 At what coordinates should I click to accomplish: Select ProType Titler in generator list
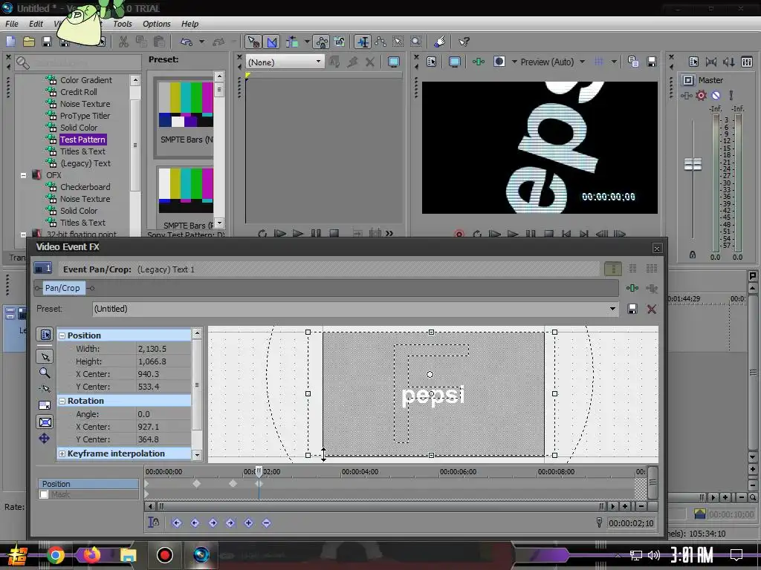[x=85, y=116]
